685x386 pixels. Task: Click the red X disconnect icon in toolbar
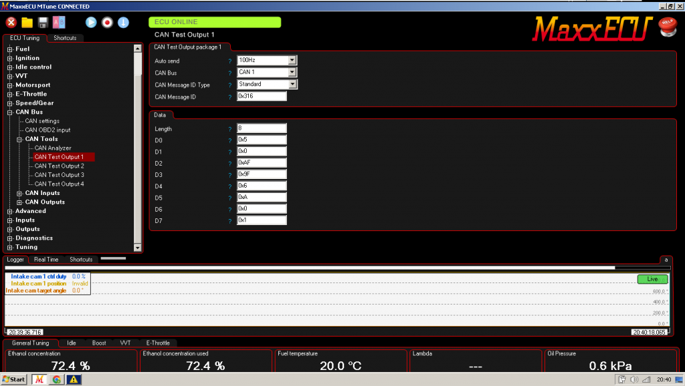pyautogui.click(x=11, y=22)
